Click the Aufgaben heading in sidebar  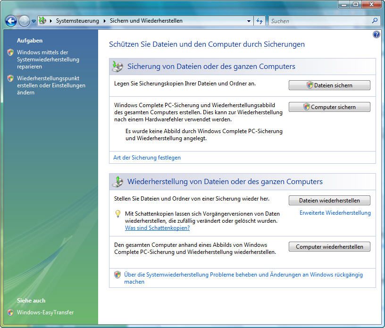pos(30,41)
